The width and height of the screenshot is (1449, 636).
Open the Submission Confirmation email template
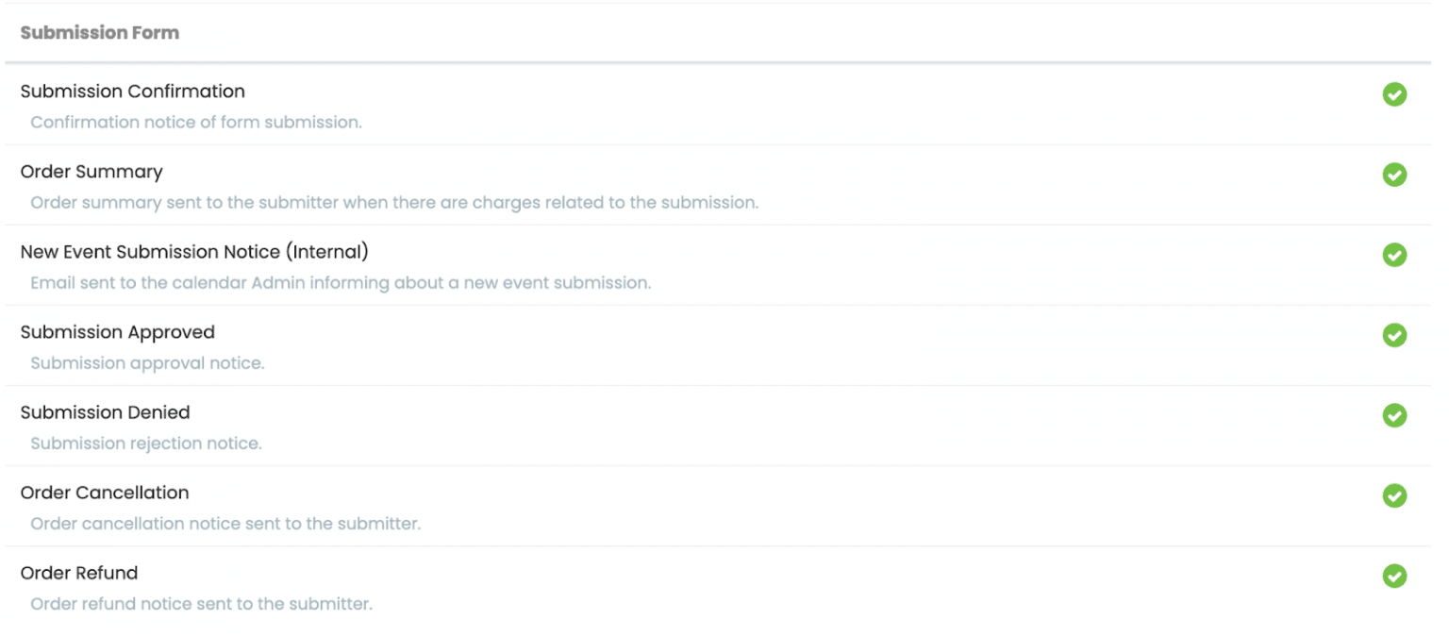(x=132, y=91)
